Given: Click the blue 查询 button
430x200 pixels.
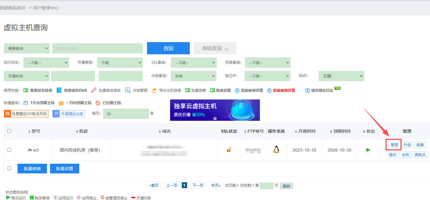Looking at the screenshot, I should [168, 48].
